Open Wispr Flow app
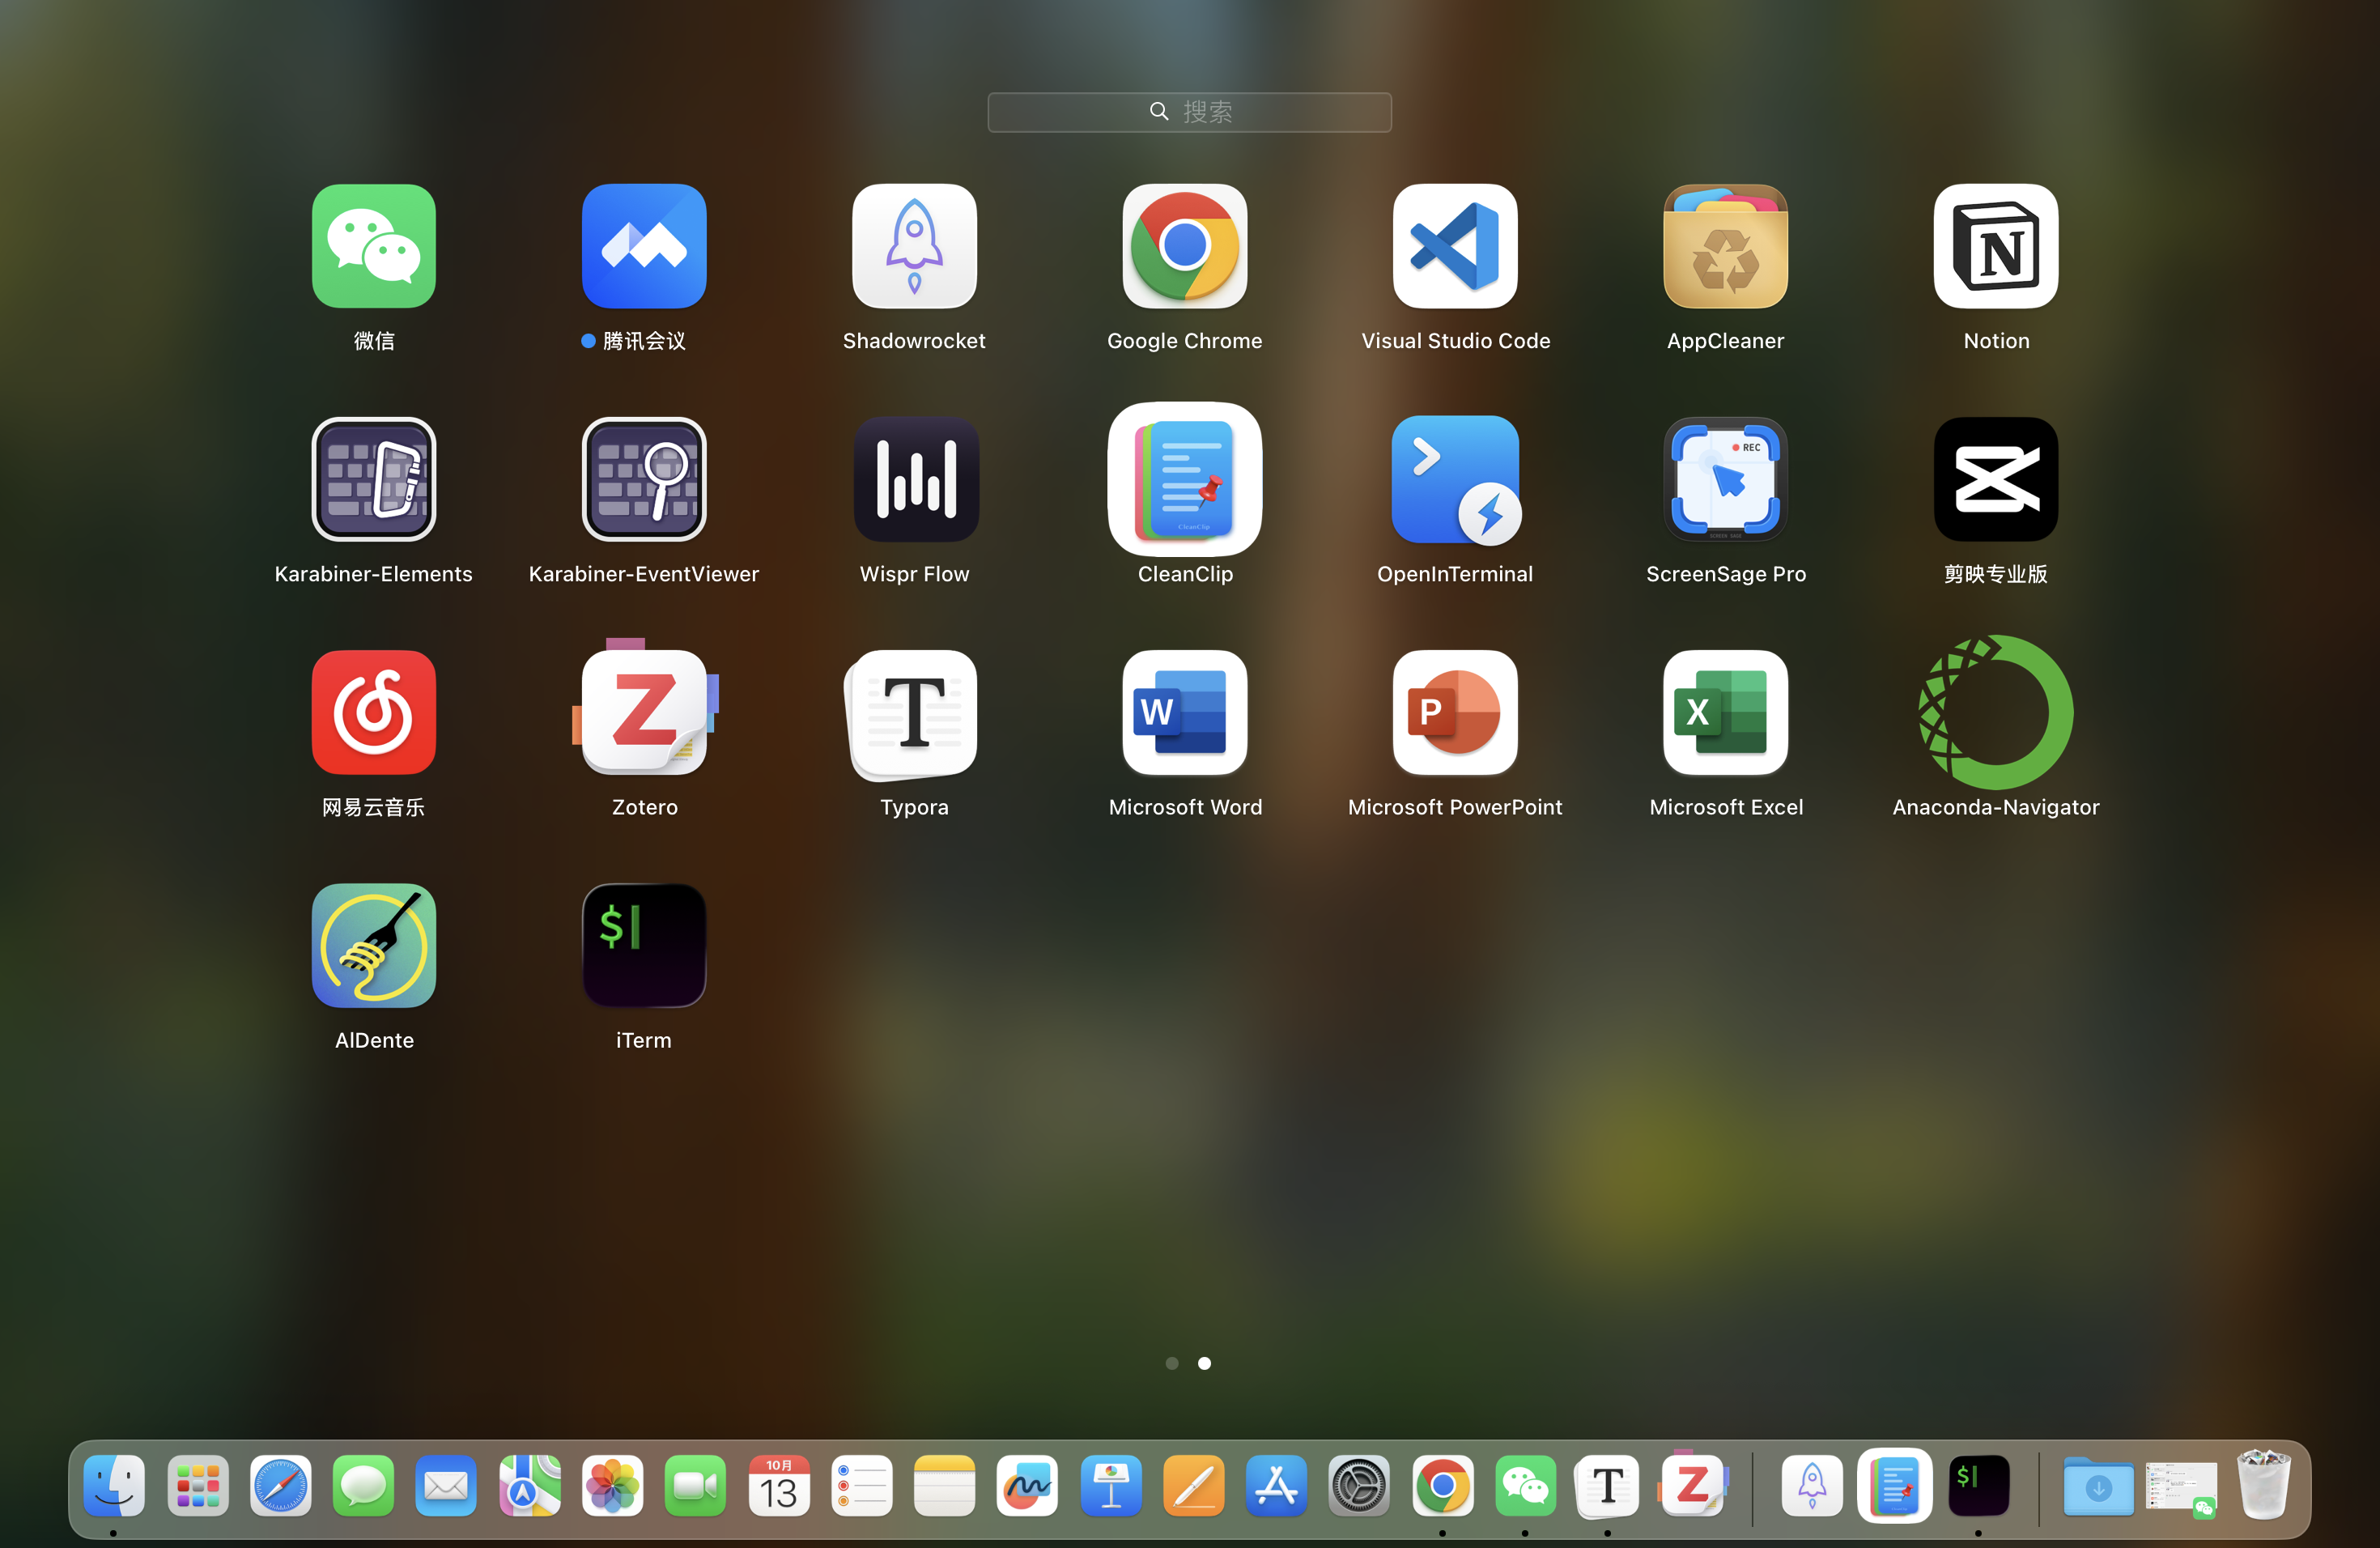This screenshot has height=1548, width=2380. coord(914,479)
